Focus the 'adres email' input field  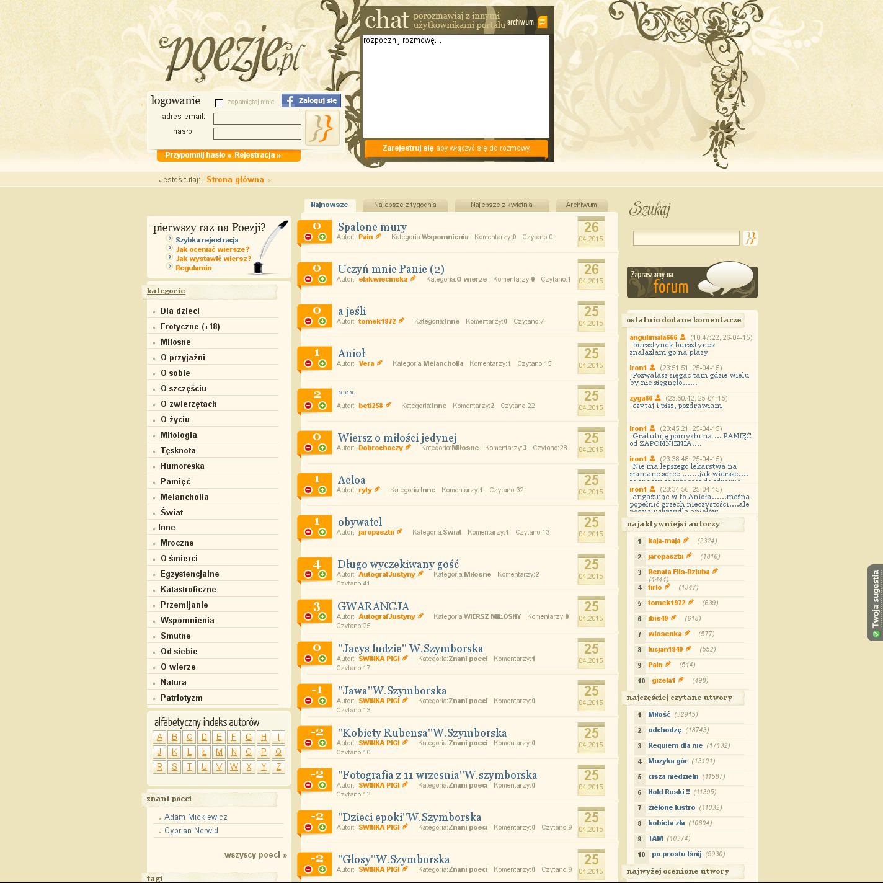[x=257, y=118]
